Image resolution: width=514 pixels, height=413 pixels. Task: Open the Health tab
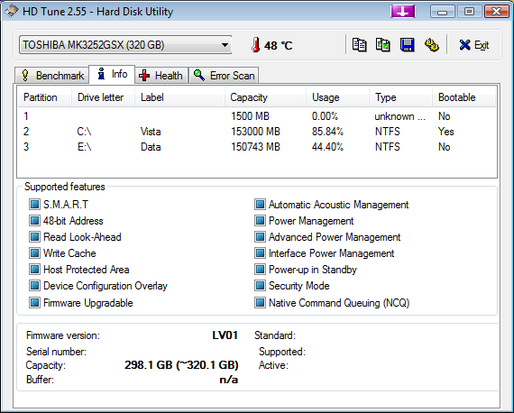click(161, 76)
